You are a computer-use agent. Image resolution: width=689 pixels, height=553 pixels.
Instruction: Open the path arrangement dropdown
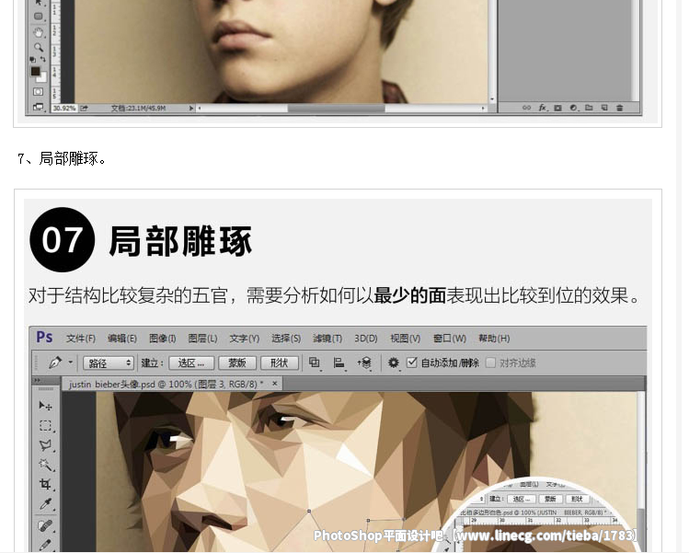point(364,363)
